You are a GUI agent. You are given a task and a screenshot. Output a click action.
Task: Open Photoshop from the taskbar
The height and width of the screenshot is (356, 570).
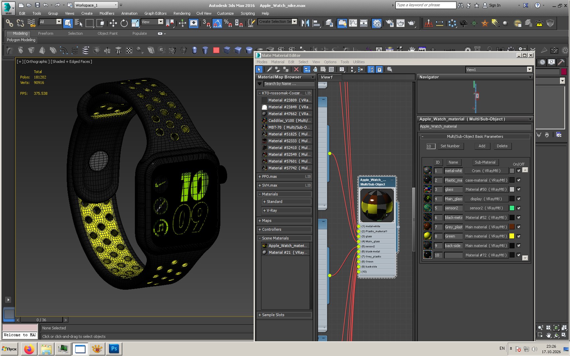(x=114, y=349)
